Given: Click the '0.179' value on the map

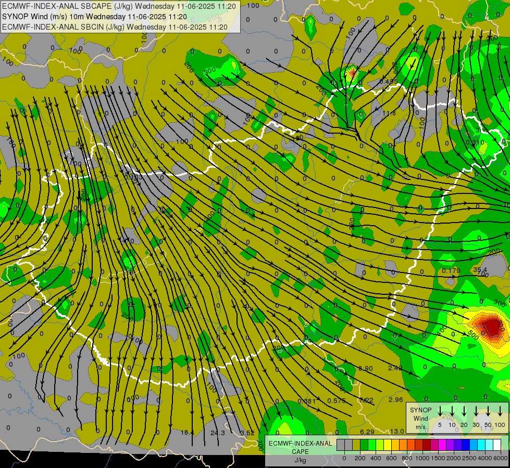Looking at the screenshot, I should point(451,270).
